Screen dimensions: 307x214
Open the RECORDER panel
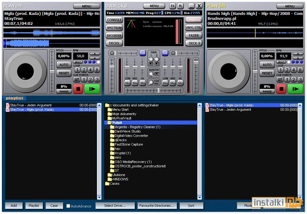pyautogui.click(x=114, y=35)
